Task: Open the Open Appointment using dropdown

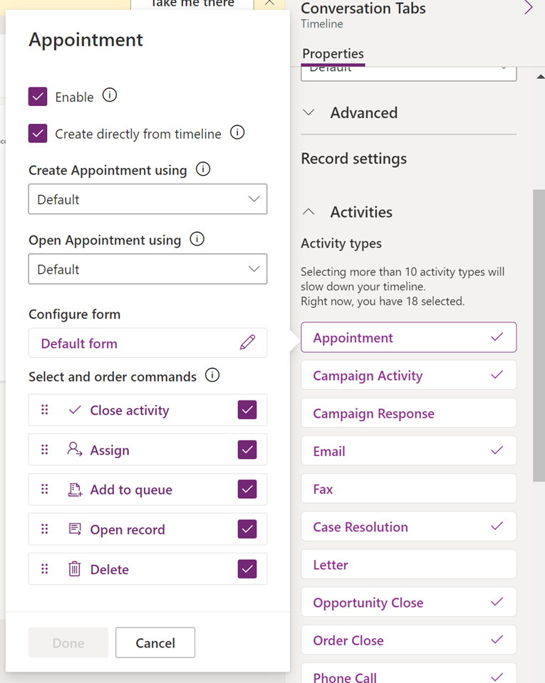Action: (x=147, y=269)
